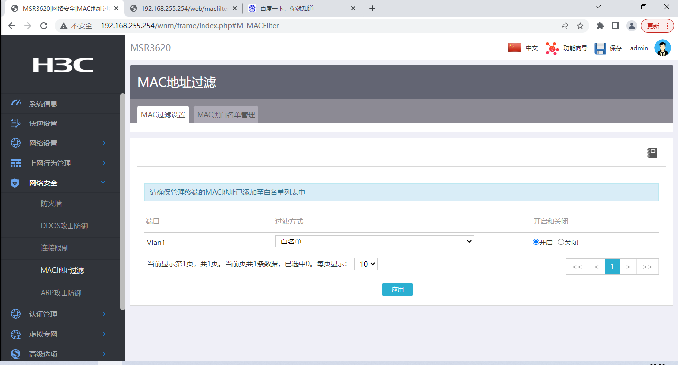Expand the 认证管理 menu chevron
The image size is (678, 365).
[x=104, y=314]
